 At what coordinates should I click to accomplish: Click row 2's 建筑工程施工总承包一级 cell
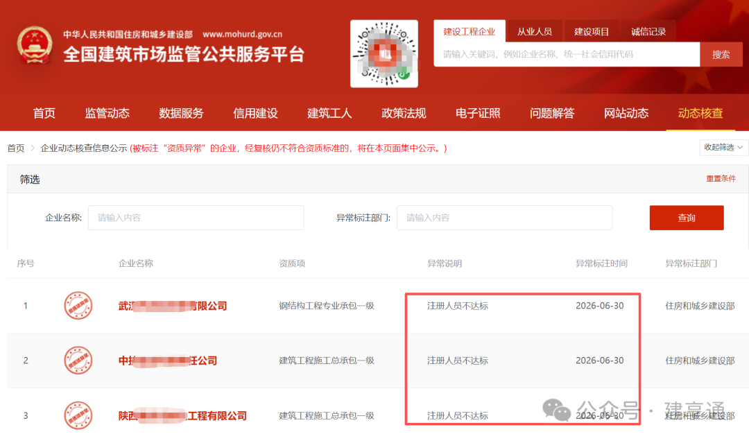pos(326,361)
